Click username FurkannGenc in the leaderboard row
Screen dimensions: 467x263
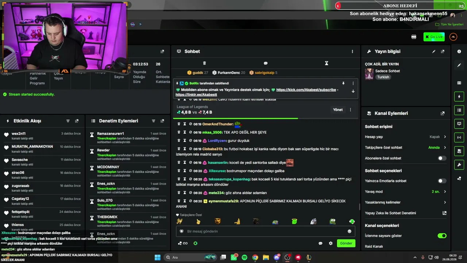tap(229, 73)
